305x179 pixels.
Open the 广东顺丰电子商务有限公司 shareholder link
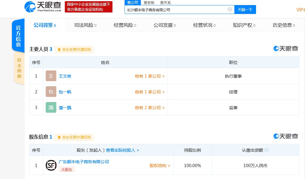click(x=84, y=162)
